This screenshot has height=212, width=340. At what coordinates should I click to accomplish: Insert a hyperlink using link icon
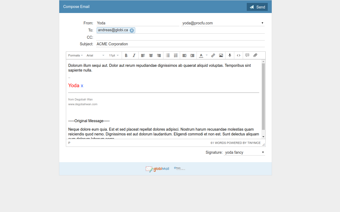pyautogui.click(x=213, y=55)
